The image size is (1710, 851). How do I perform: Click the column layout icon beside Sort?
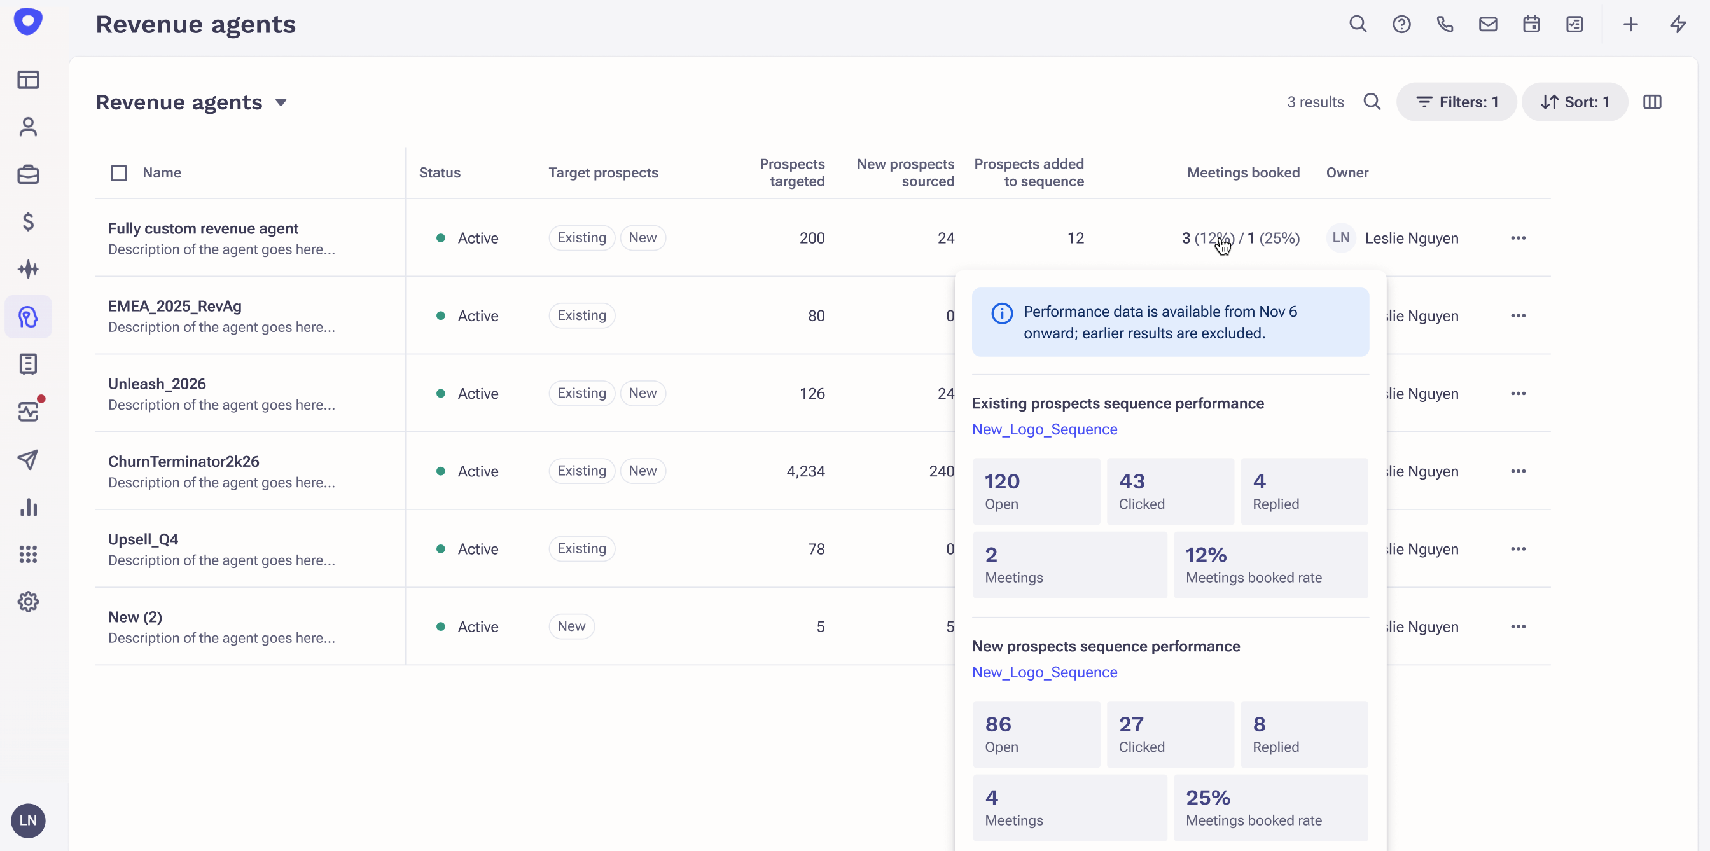point(1651,102)
